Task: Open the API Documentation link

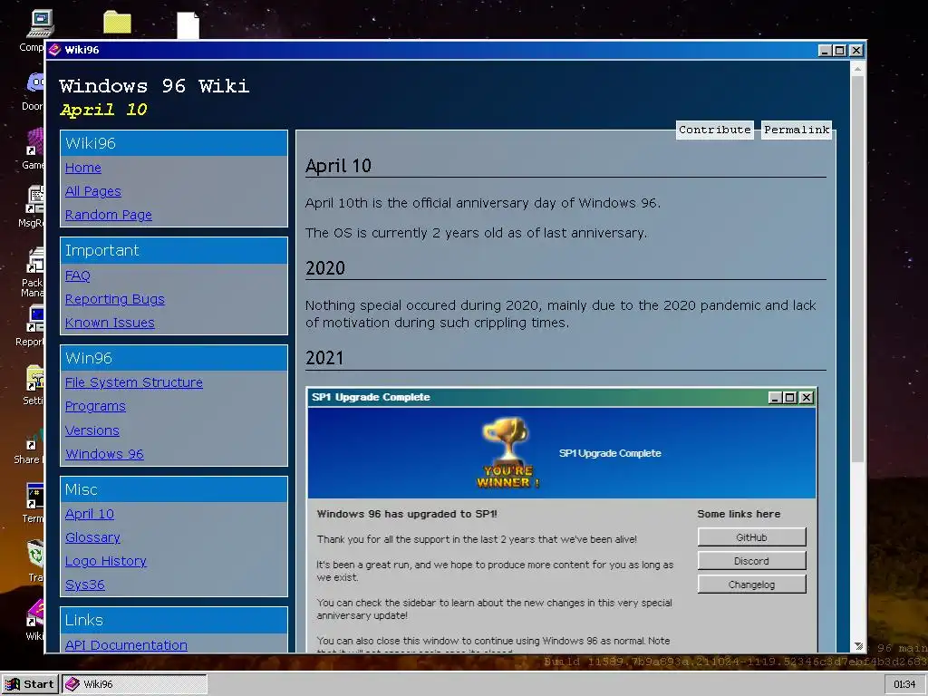Action: pyautogui.click(x=126, y=645)
